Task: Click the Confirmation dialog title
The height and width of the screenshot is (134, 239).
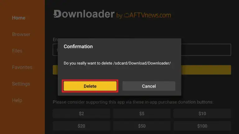Action: [78, 46]
